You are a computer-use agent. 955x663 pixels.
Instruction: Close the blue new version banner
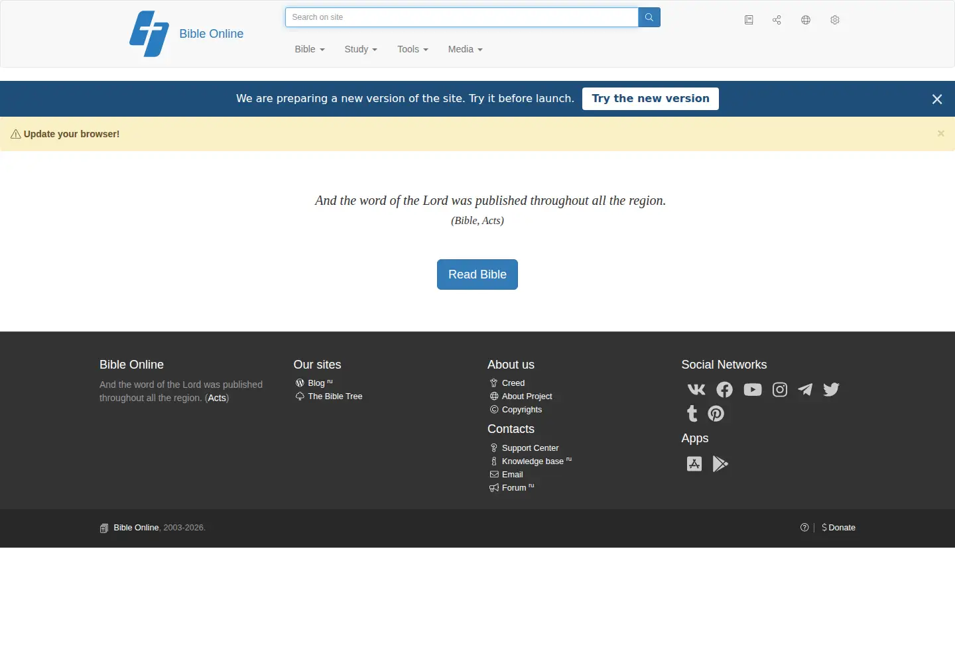coord(937,99)
